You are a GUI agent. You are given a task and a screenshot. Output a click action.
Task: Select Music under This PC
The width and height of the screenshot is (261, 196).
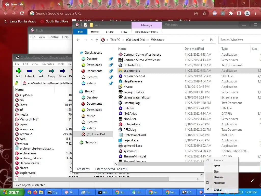(x=90, y=116)
